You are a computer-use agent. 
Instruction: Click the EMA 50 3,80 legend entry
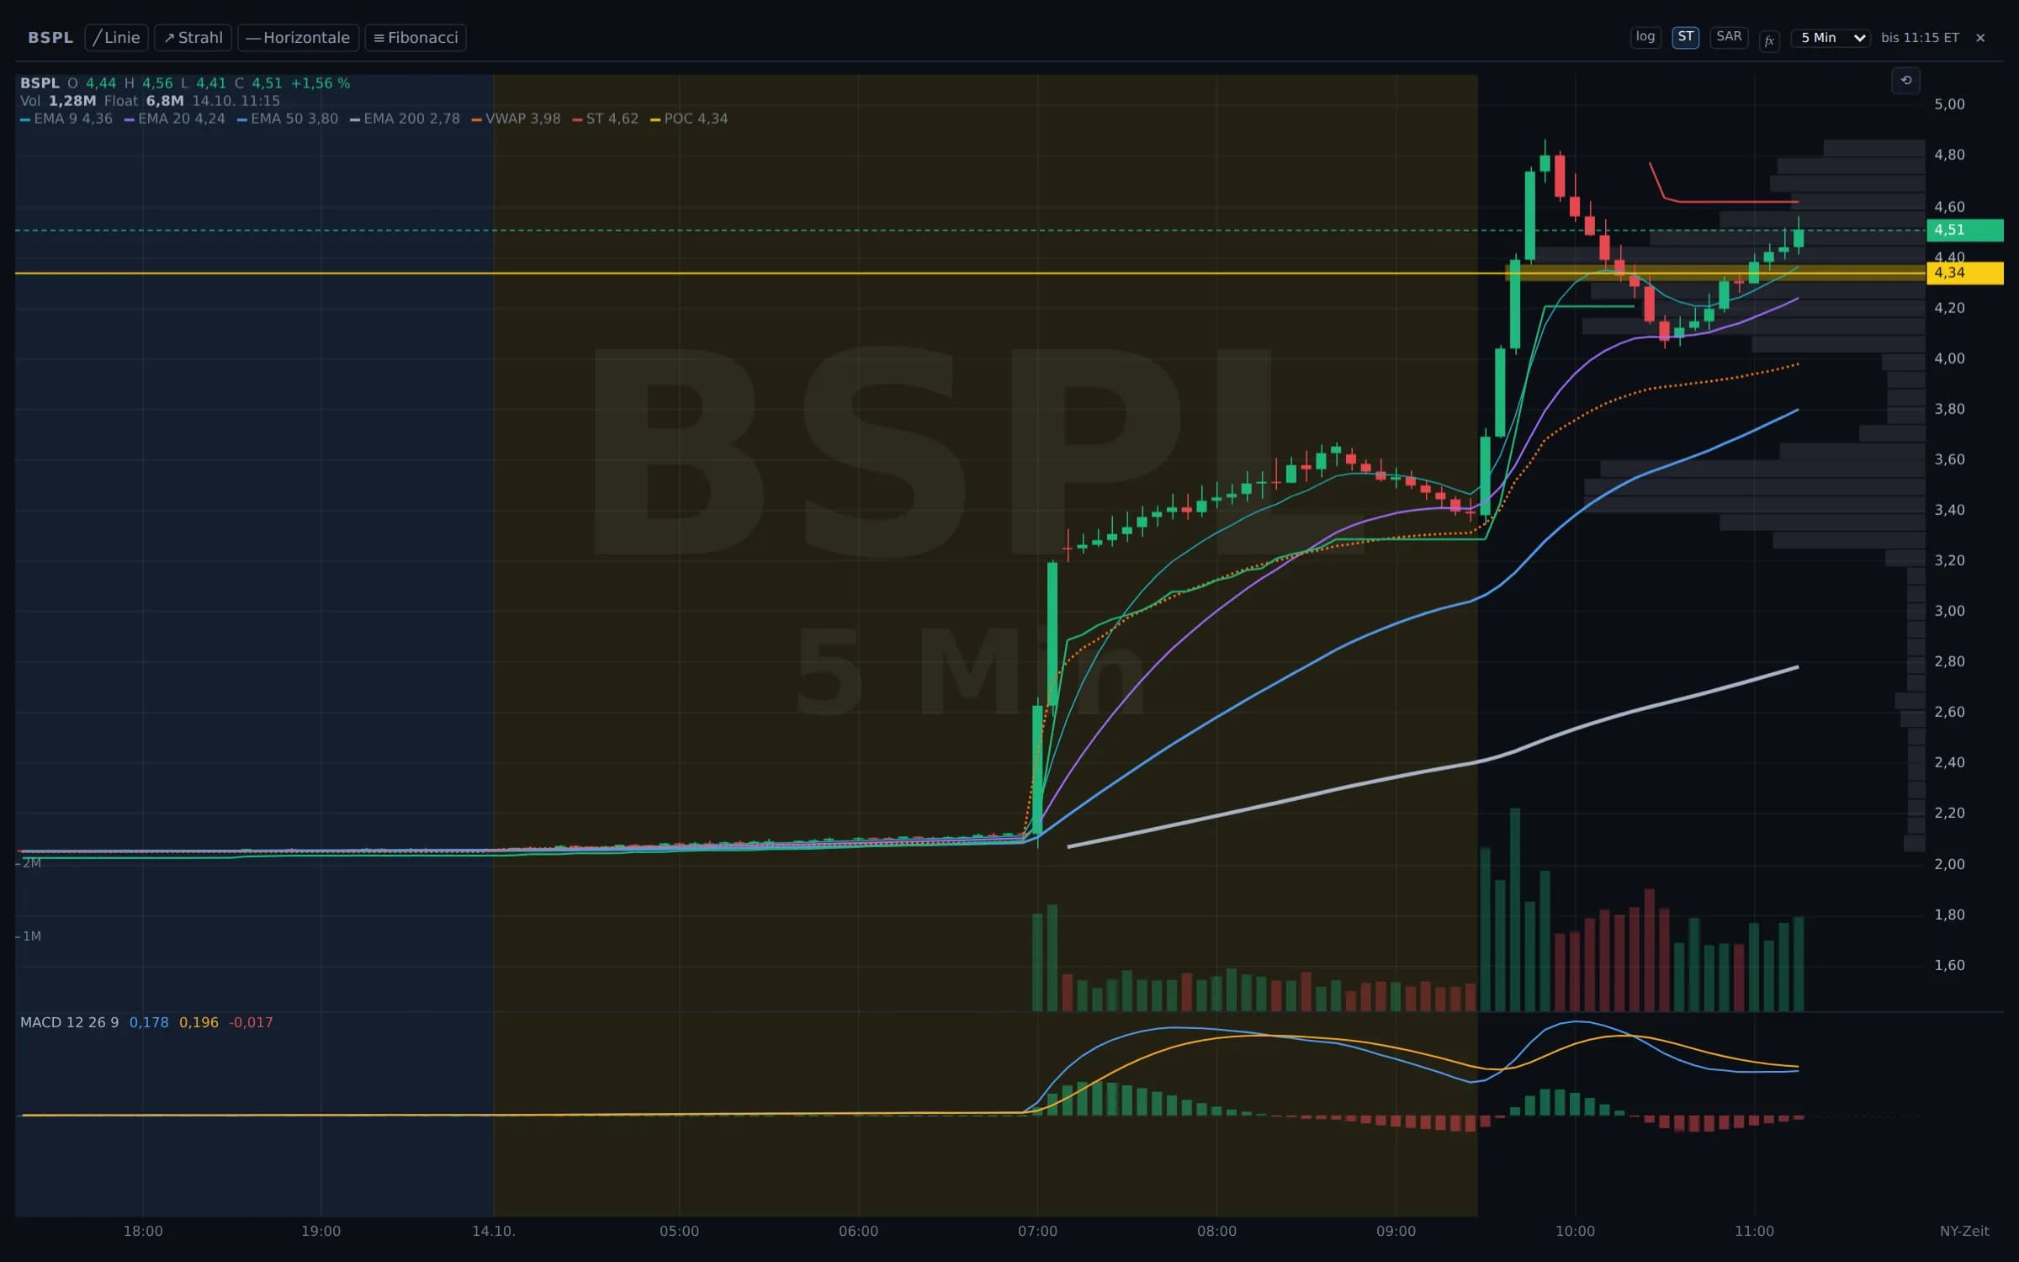point(288,119)
